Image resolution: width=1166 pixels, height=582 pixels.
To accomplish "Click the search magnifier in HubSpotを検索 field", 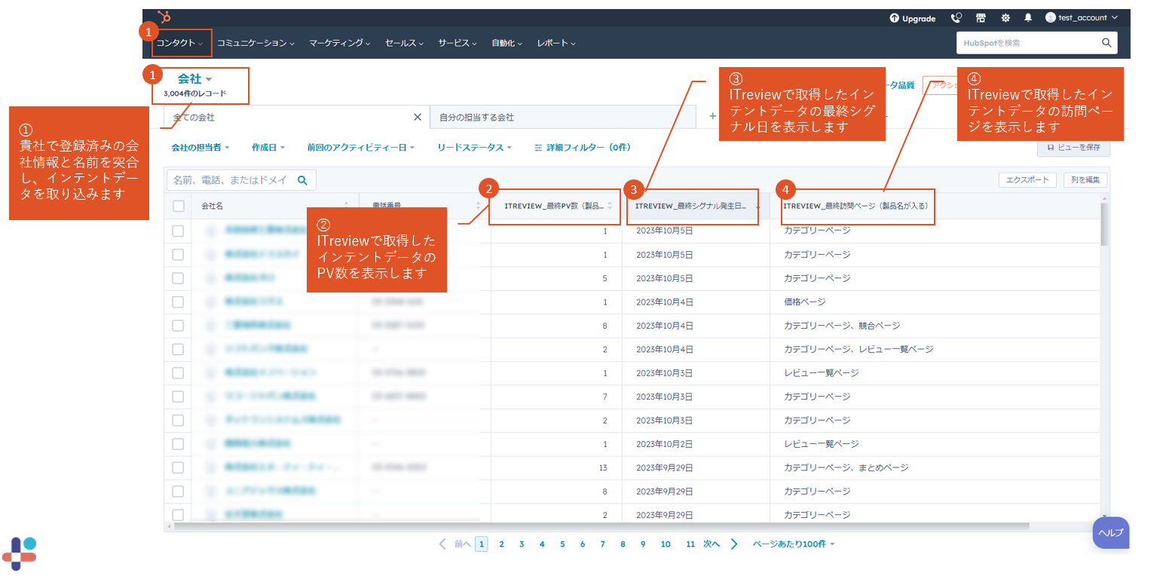I will pyautogui.click(x=1106, y=43).
